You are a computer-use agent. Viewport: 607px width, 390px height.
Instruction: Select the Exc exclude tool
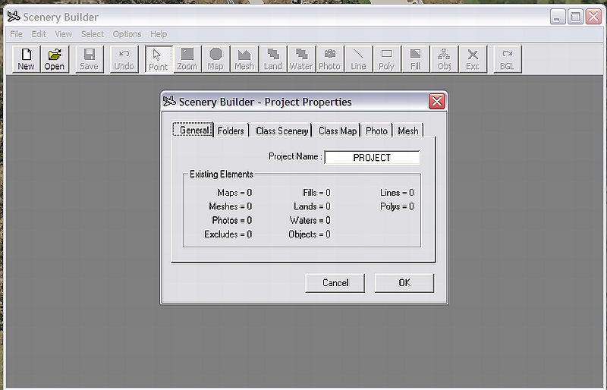473,59
